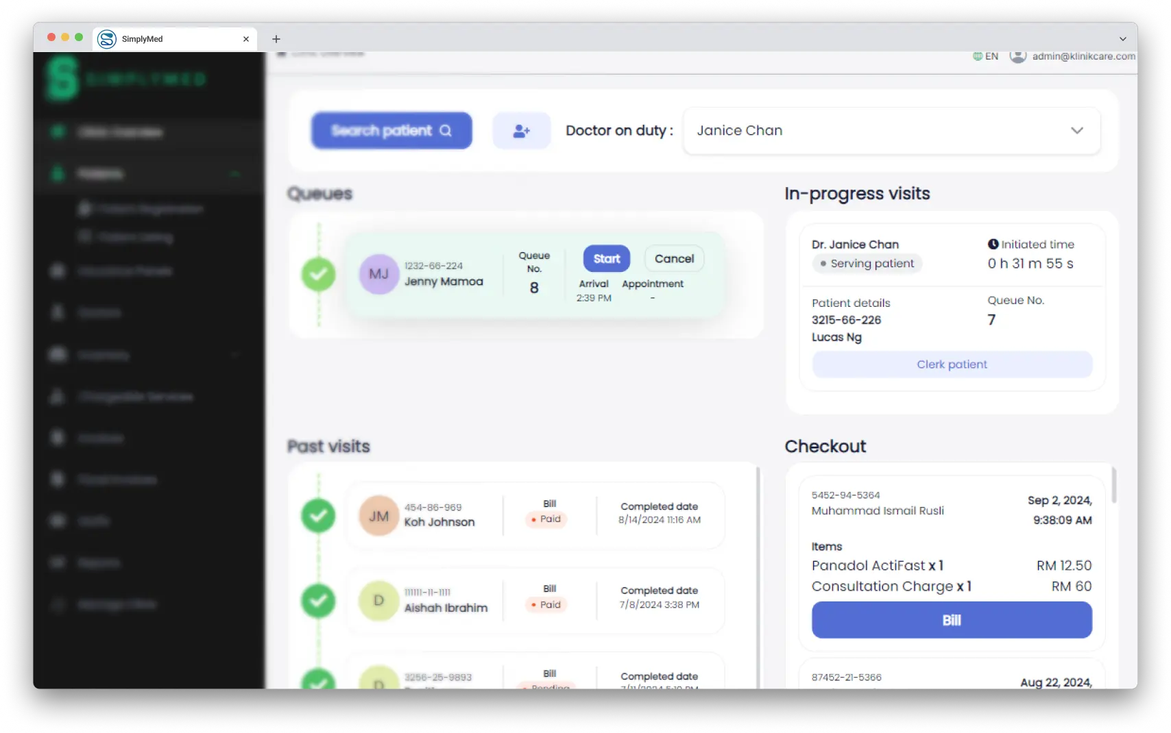Click the green check icon beside Koh Johnson
This screenshot has height=733, width=1171.
click(x=318, y=516)
